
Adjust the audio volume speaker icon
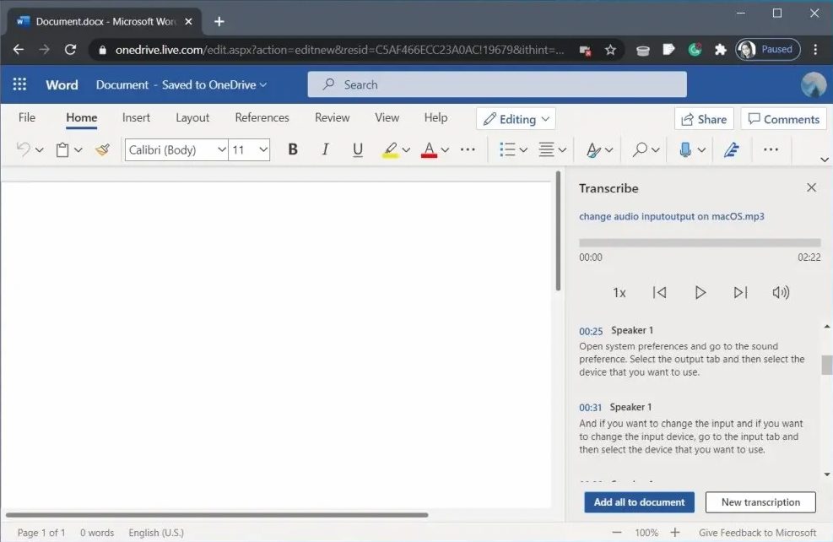tap(781, 293)
